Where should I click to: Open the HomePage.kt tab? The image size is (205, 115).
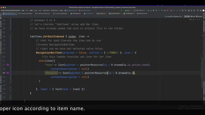click(x=89, y=13)
